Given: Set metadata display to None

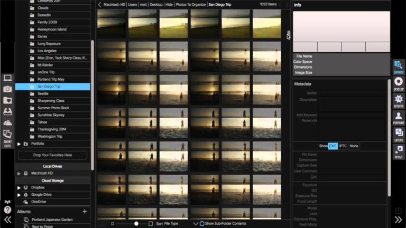Looking at the screenshot, I should pyautogui.click(x=354, y=146).
